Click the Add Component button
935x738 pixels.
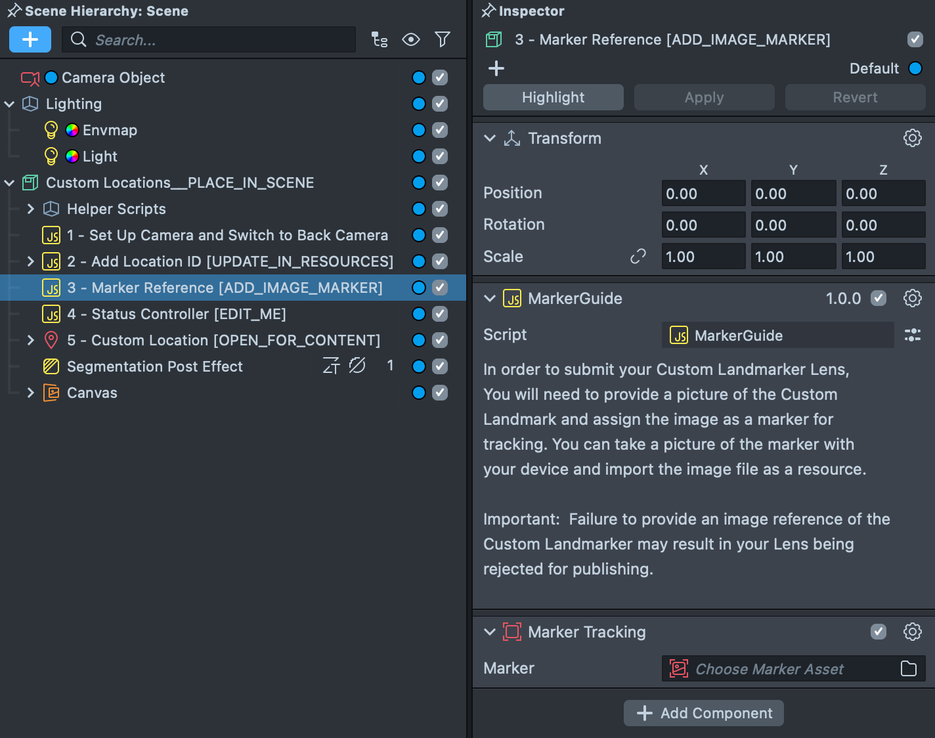pyautogui.click(x=703, y=713)
